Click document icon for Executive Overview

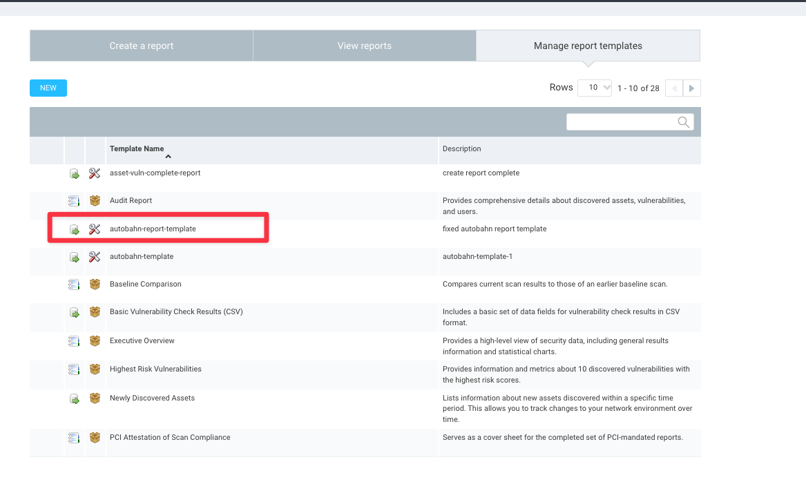74,341
